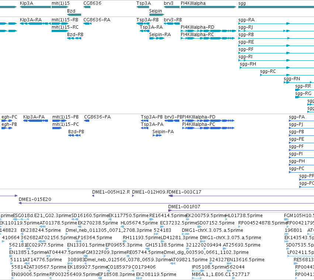Open EST LP16364.5prime
Screen dimensions: 314x280
click(94, 238)
